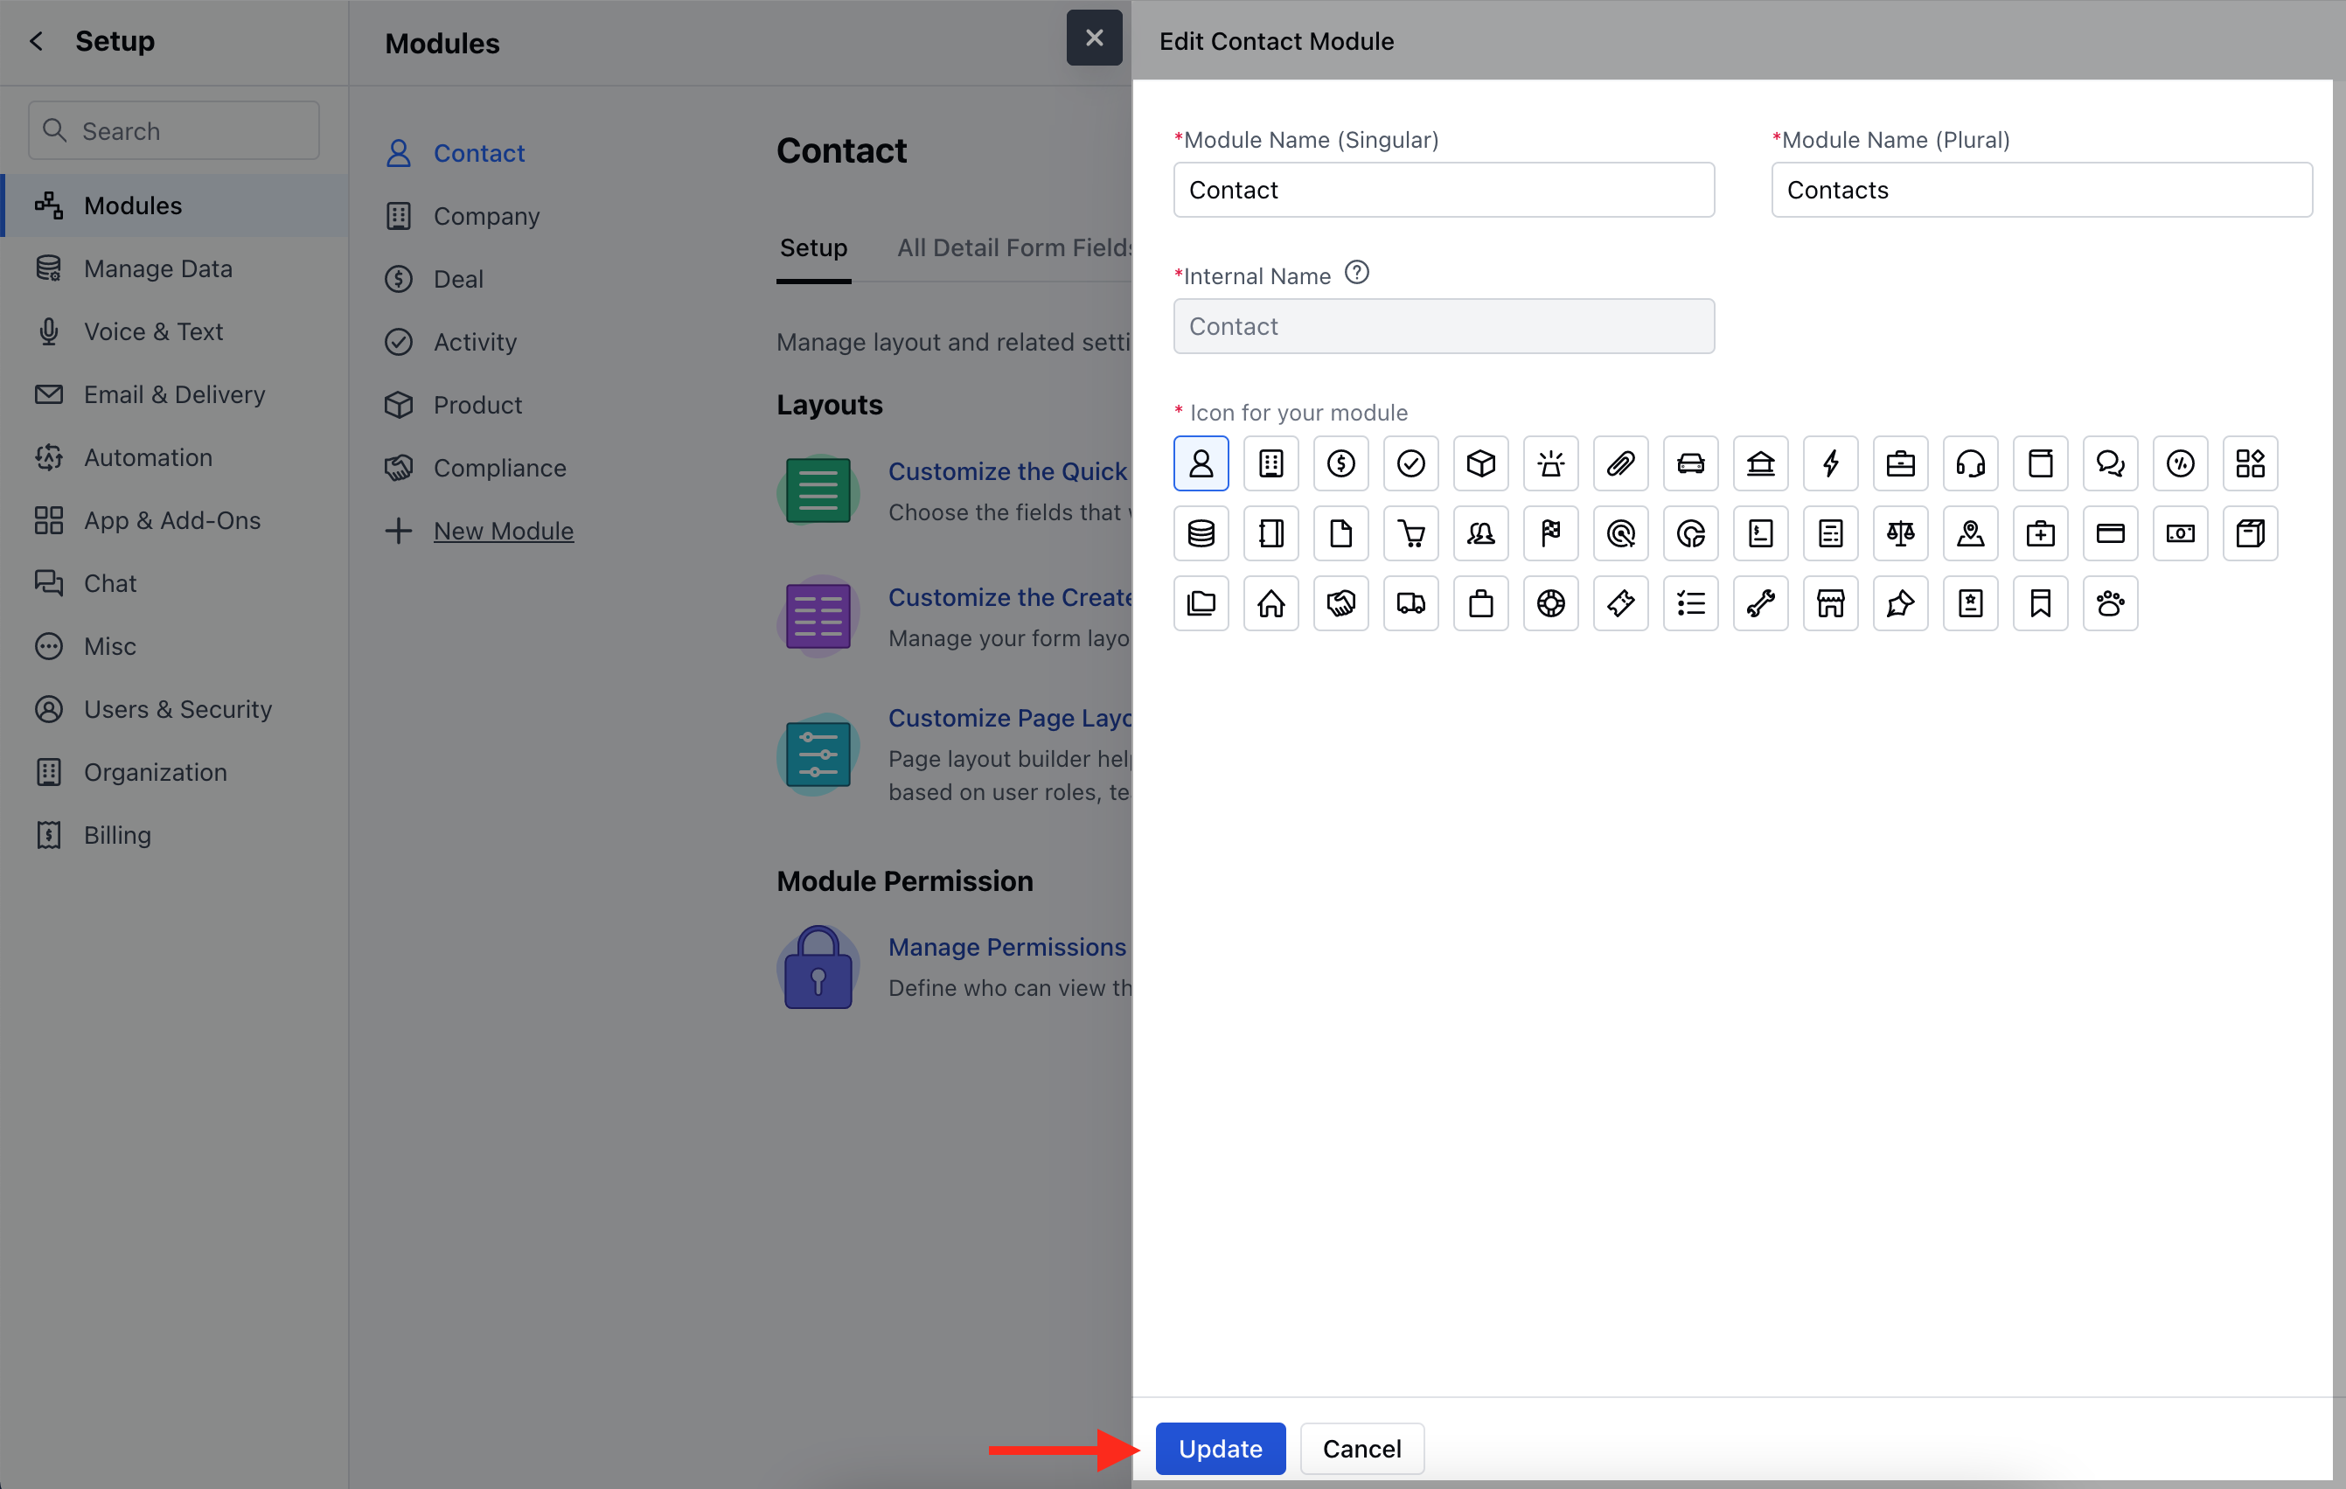The height and width of the screenshot is (1489, 2346).
Task: Choose the house icon for module
Action: tap(1270, 603)
